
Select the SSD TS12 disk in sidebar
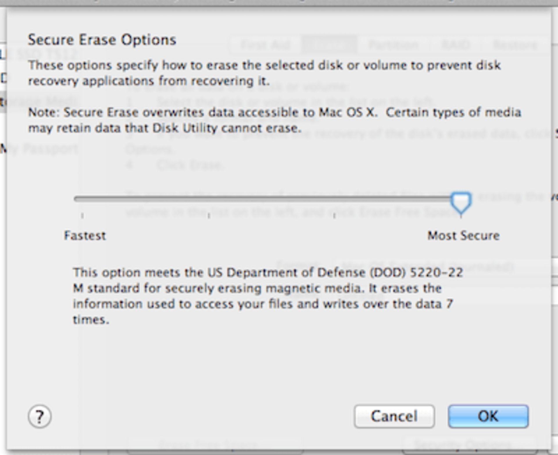[x=39, y=54]
